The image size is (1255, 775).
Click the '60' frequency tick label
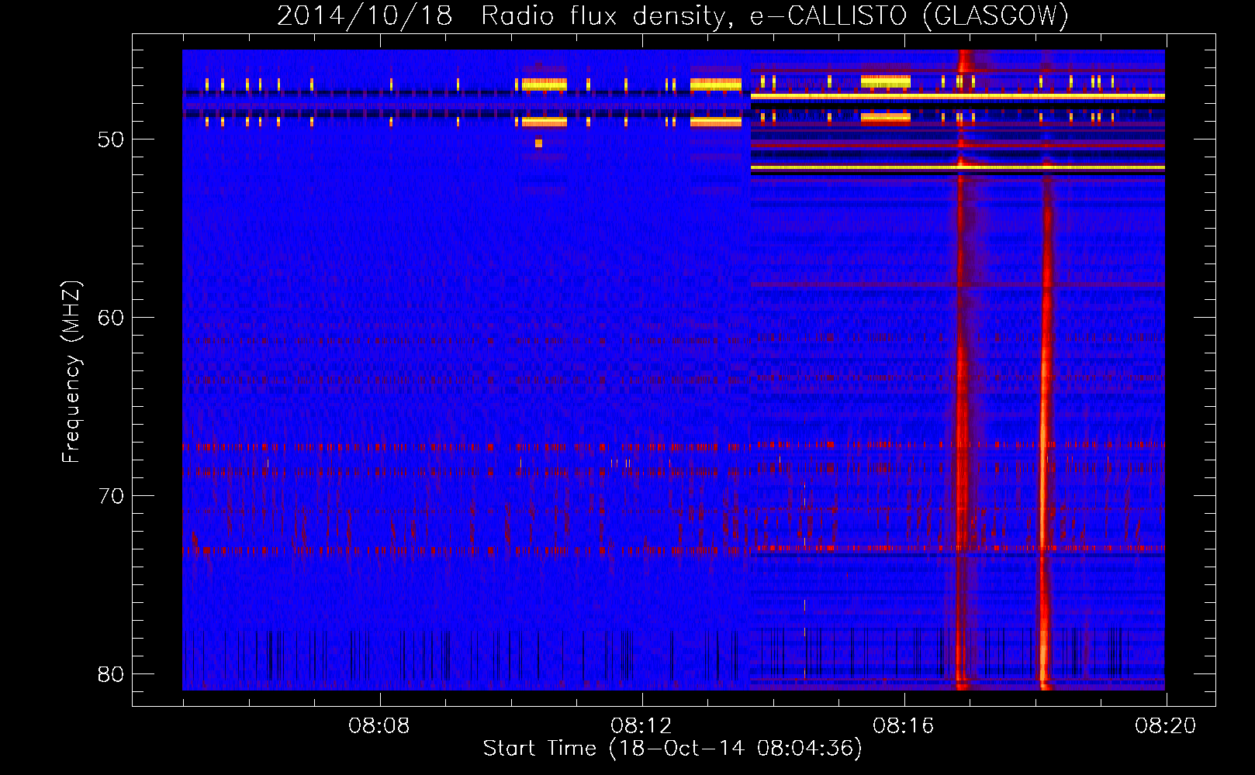point(111,318)
